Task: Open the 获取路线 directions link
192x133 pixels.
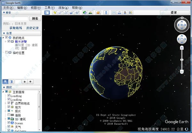Action: point(16,28)
